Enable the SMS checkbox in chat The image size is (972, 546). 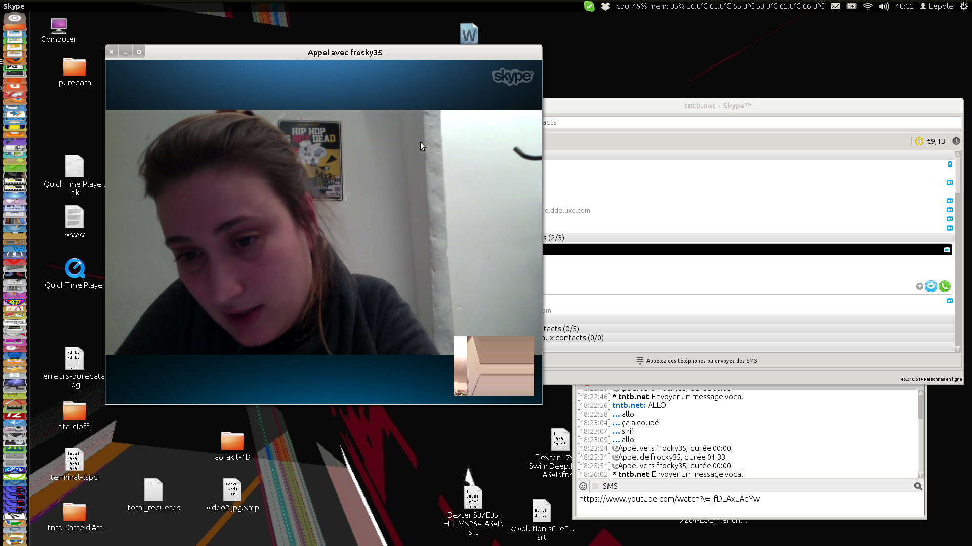coord(595,486)
